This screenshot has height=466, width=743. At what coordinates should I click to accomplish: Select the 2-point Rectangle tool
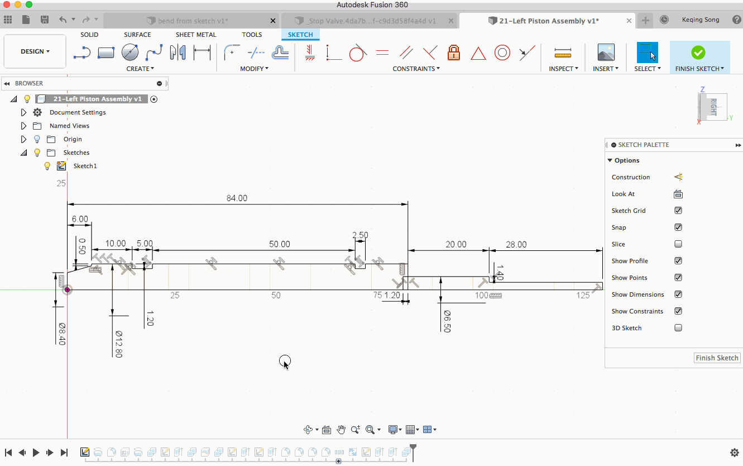pyautogui.click(x=106, y=53)
